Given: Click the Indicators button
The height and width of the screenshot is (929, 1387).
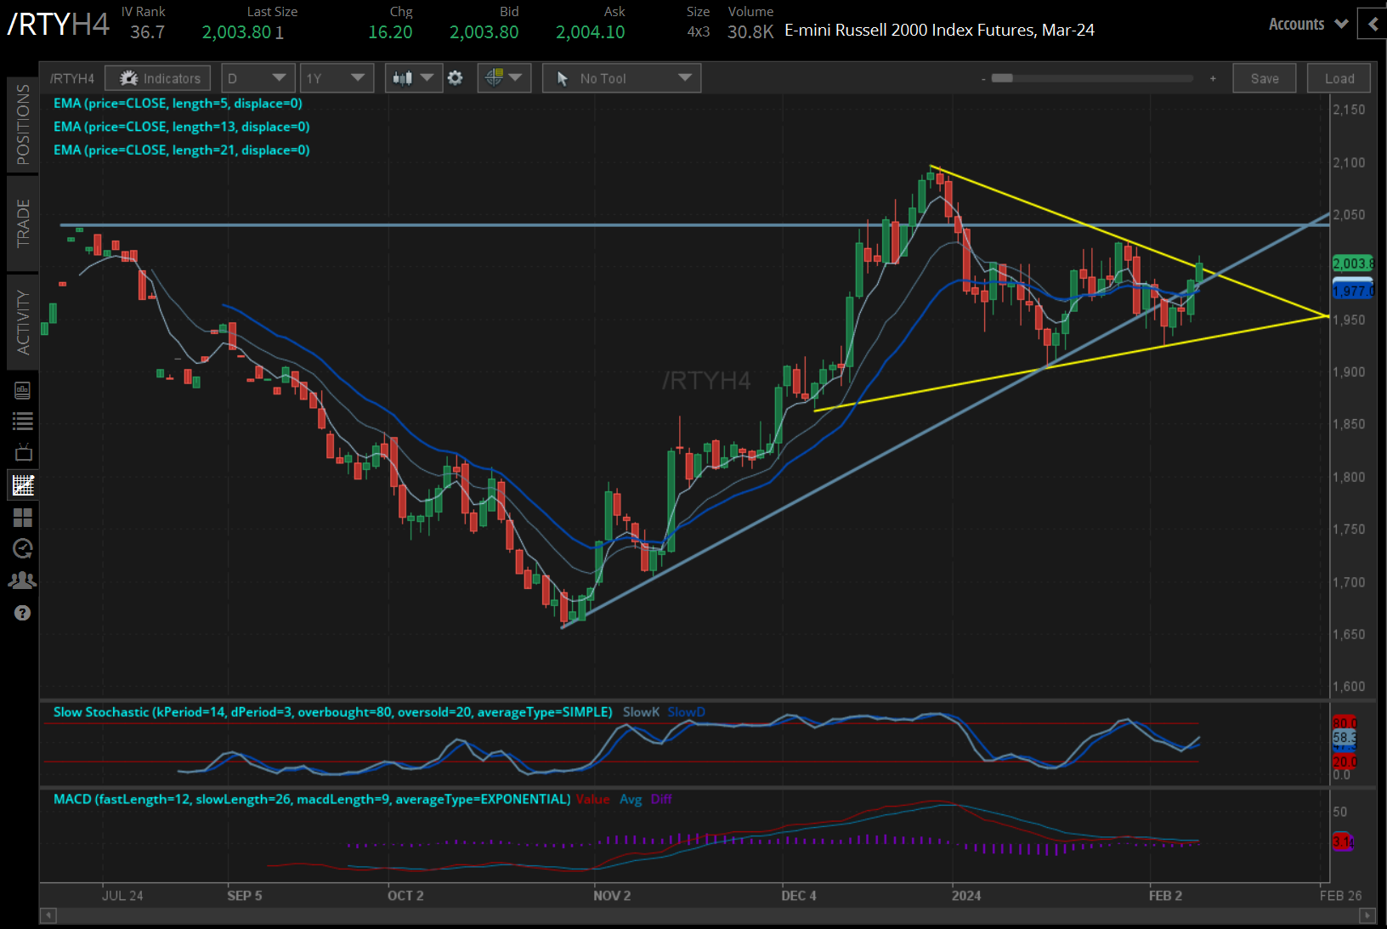Looking at the screenshot, I should 159,78.
